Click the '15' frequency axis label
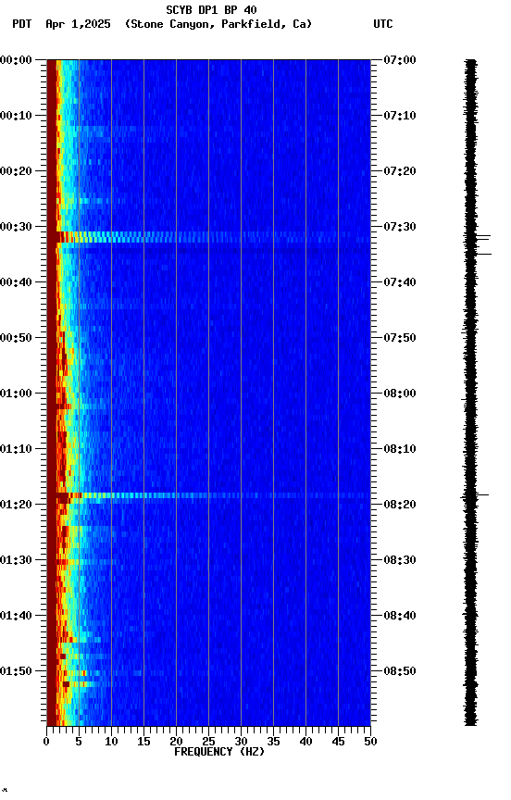 coord(143,742)
